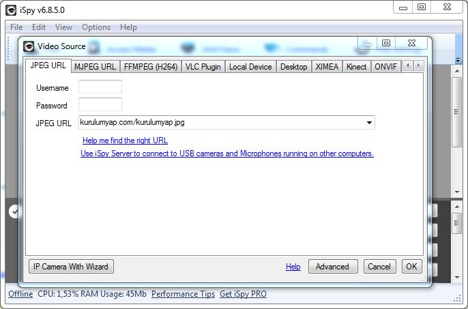
Task: Switch to the JPEG URL tab
Action: 48,65
